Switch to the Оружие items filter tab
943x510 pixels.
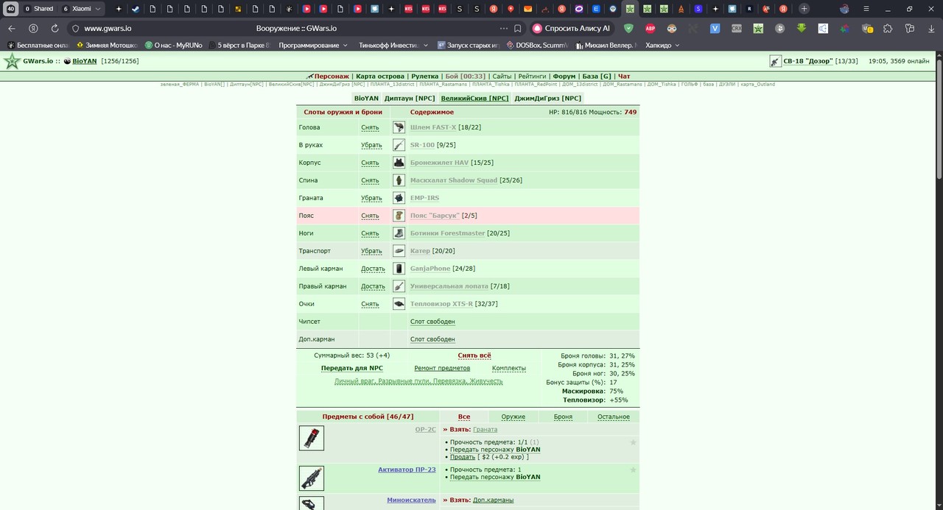point(513,417)
